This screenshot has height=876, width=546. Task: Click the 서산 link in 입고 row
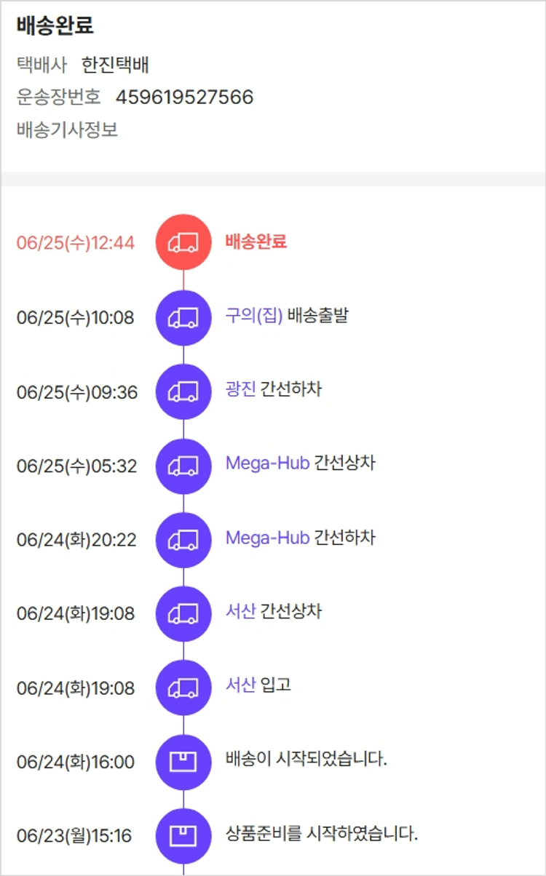240,685
